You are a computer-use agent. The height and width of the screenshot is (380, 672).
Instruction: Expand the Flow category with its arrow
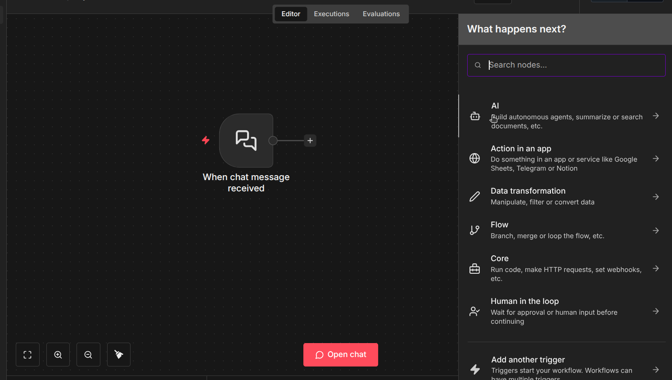tap(656, 230)
